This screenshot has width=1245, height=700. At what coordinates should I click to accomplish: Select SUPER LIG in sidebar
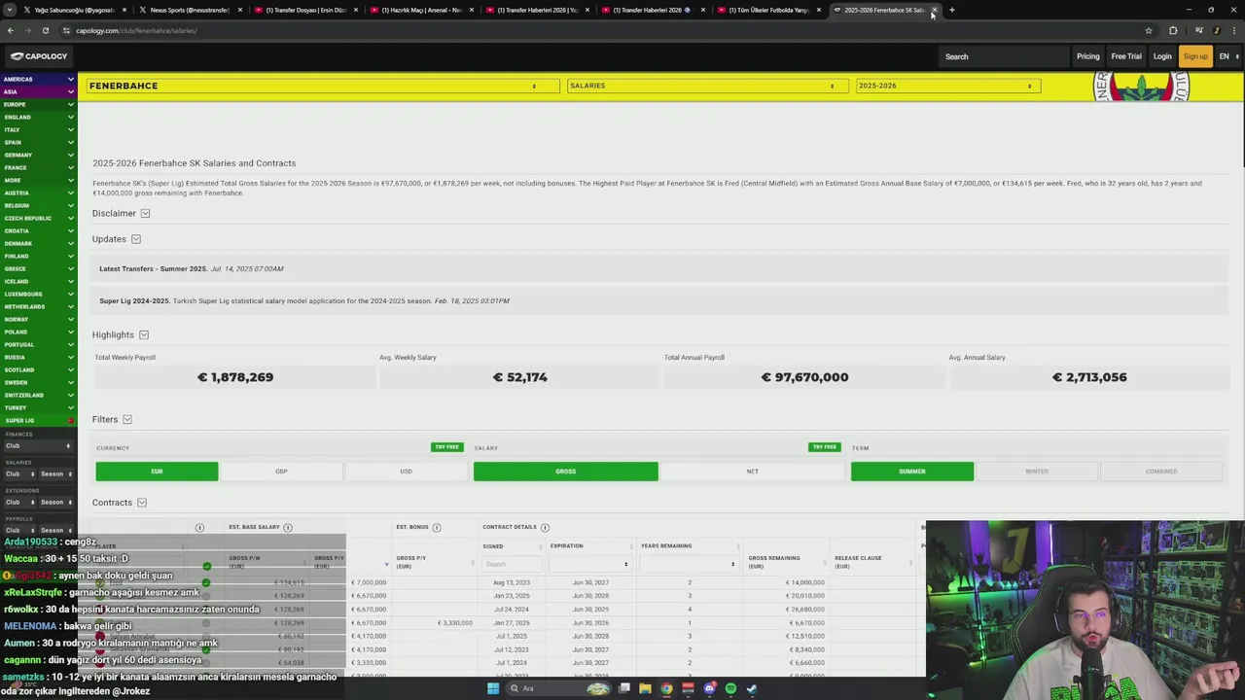tap(38, 421)
